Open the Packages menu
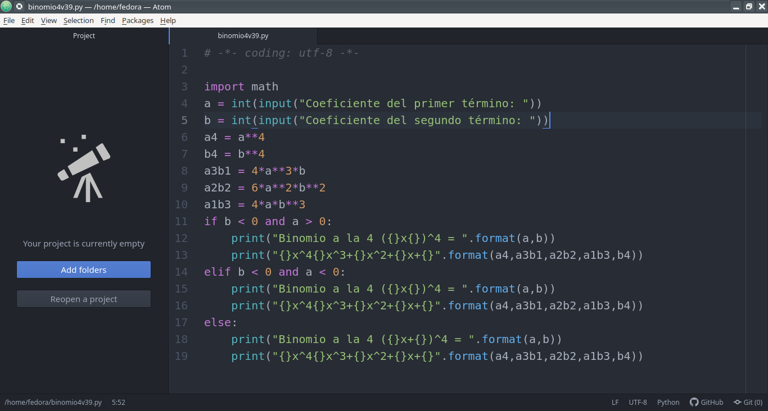 pos(137,20)
